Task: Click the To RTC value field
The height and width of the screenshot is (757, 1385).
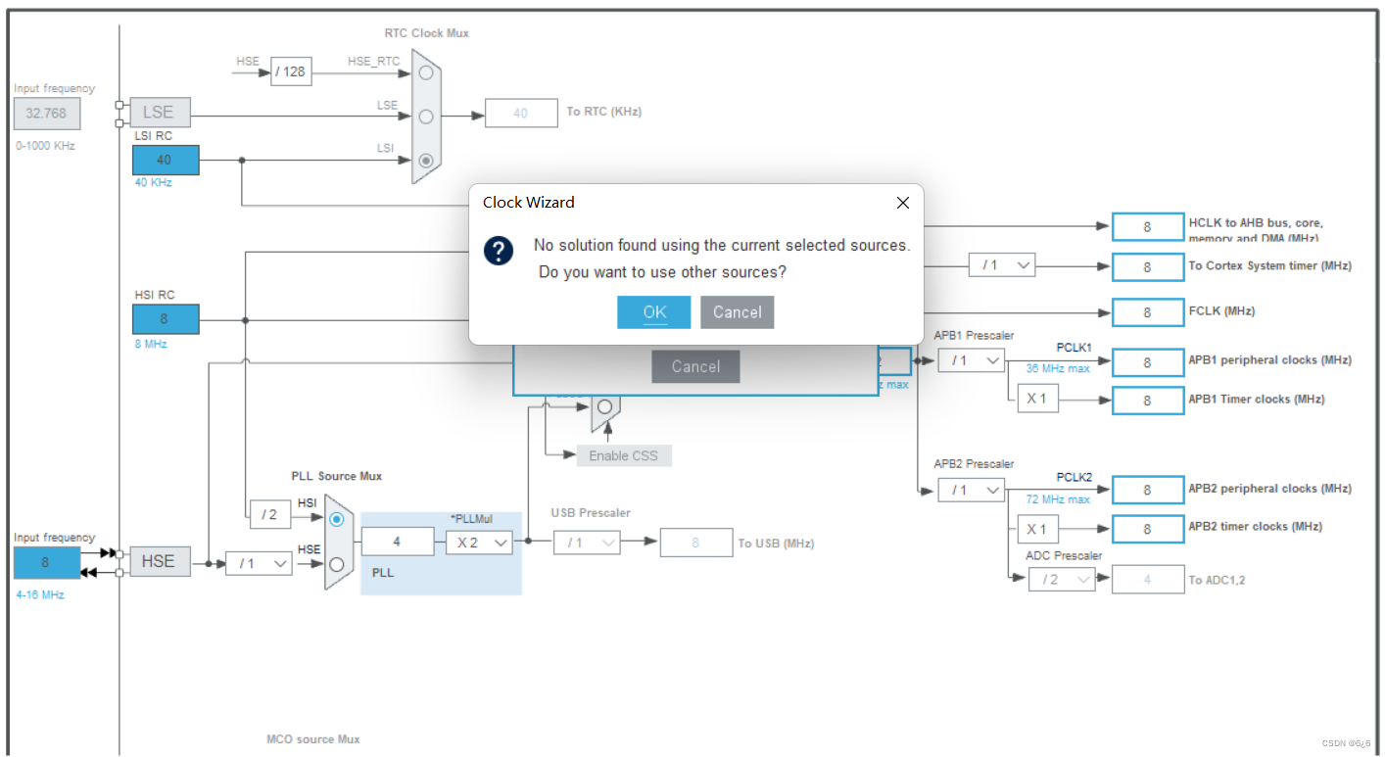Action: click(521, 114)
